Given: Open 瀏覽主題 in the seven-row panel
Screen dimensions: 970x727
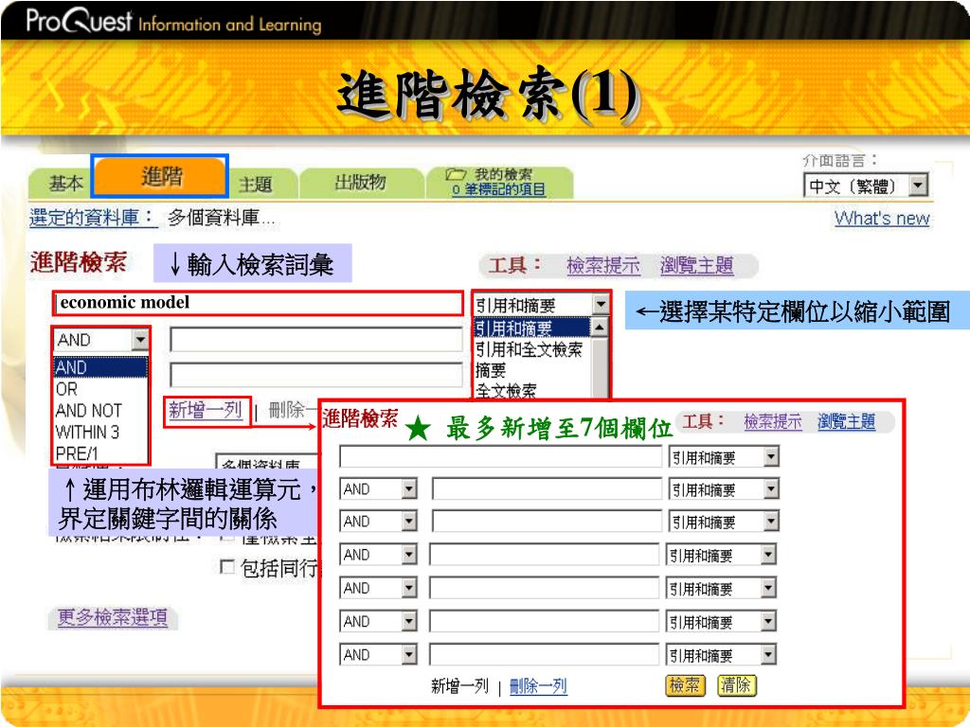Looking at the screenshot, I should (846, 421).
